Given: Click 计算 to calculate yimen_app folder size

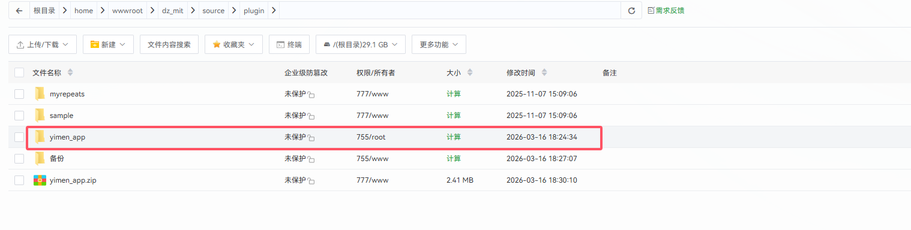Looking at the screenshot, I should click(454, 137).
